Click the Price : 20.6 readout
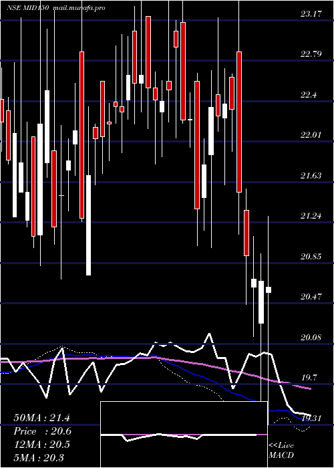 coord(42,431)
